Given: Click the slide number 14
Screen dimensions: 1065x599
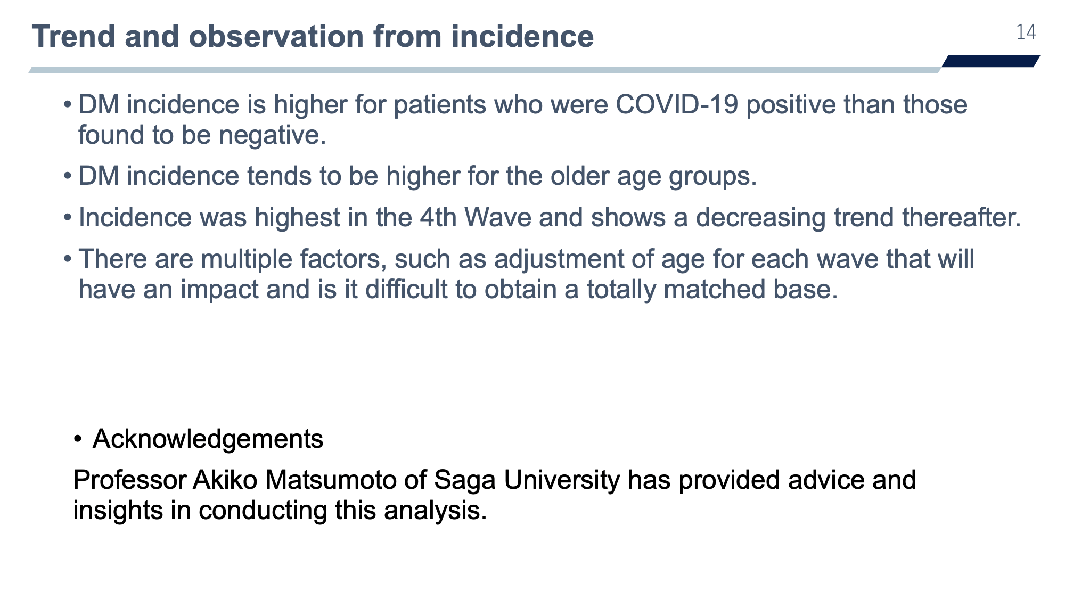Looking at the screenshot, I should coord(1026,32).
